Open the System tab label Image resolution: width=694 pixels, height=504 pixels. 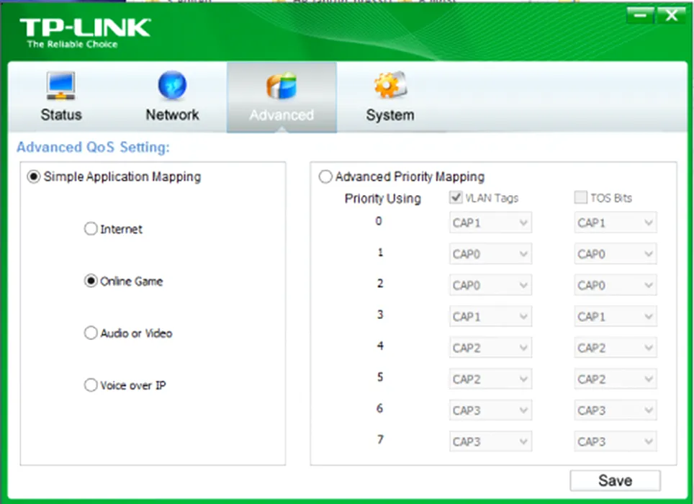pyautogui.click(x=389, y=115)
